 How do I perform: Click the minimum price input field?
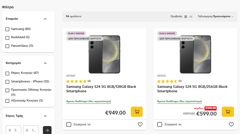[x=14, y=130]
